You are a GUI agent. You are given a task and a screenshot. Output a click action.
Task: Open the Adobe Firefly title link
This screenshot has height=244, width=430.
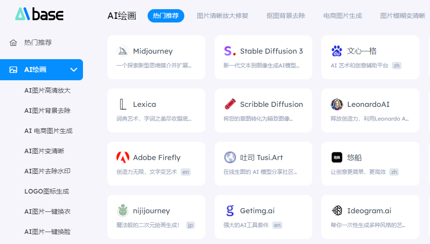[157, 158]
